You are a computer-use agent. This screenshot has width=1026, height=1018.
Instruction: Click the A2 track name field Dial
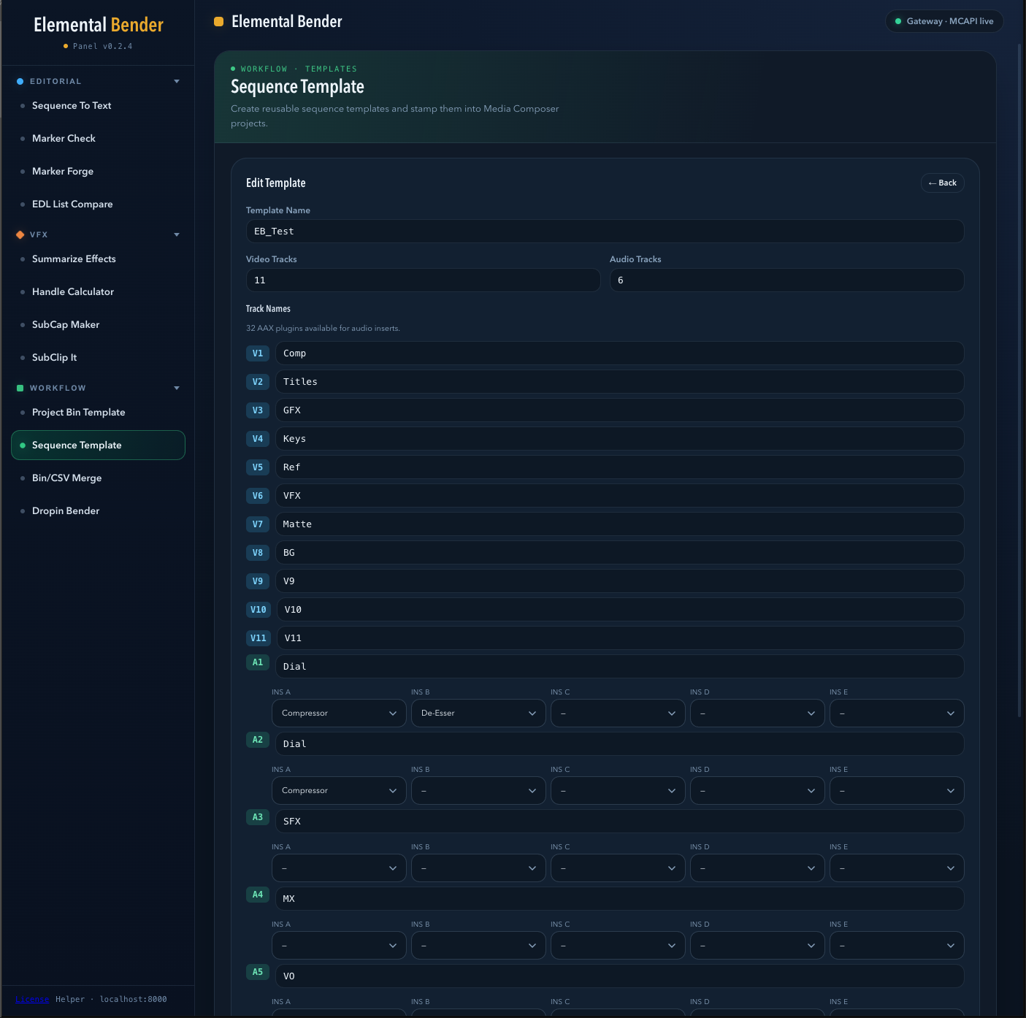point(619,744)
